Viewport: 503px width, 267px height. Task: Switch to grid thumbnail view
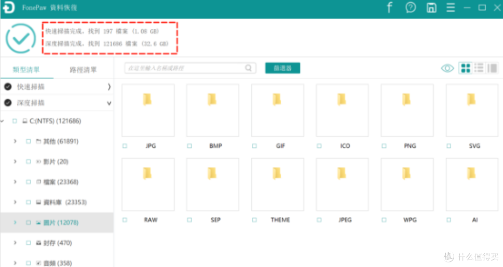465,68
